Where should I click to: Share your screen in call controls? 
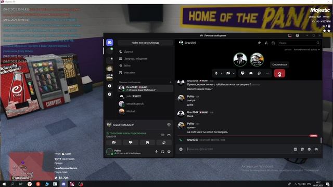242,73
